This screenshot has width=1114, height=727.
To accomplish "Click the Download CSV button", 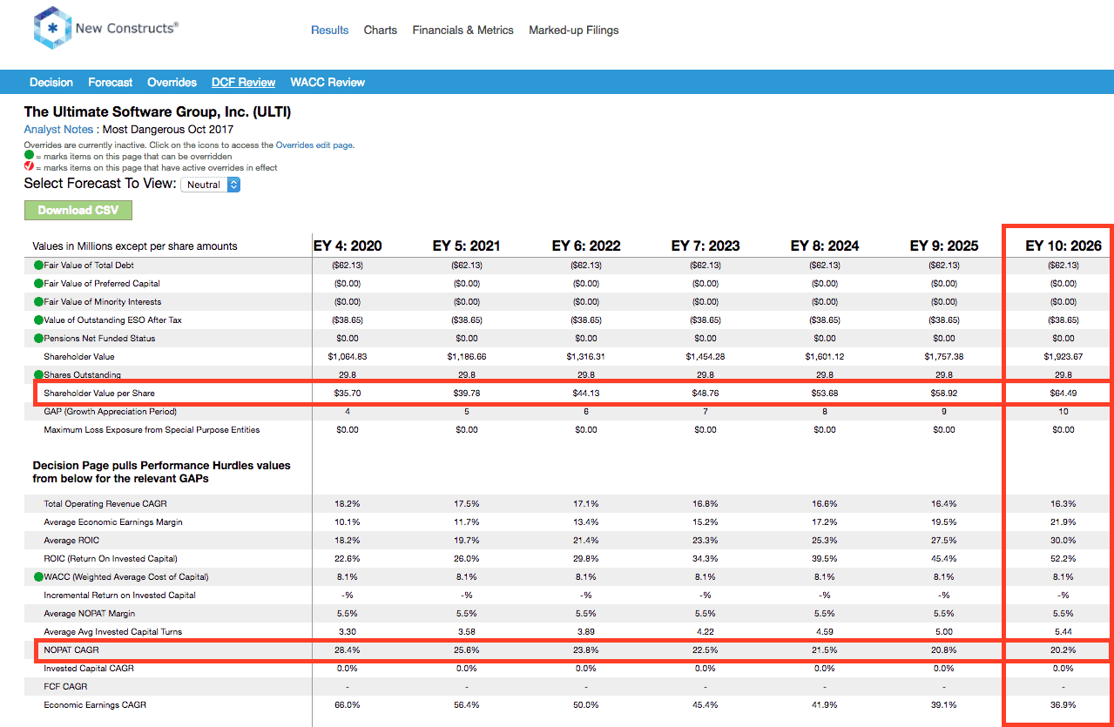I will [78, 210].
